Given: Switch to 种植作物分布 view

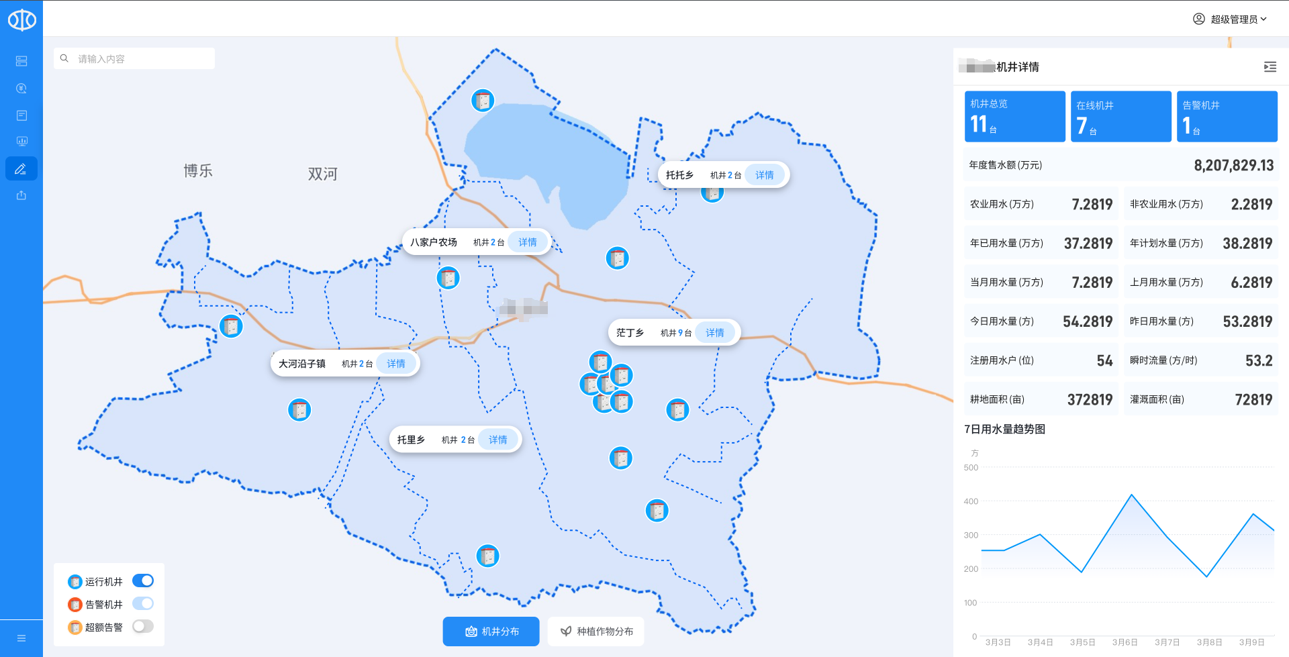Looking at the screenshot, I should [596, 631].
